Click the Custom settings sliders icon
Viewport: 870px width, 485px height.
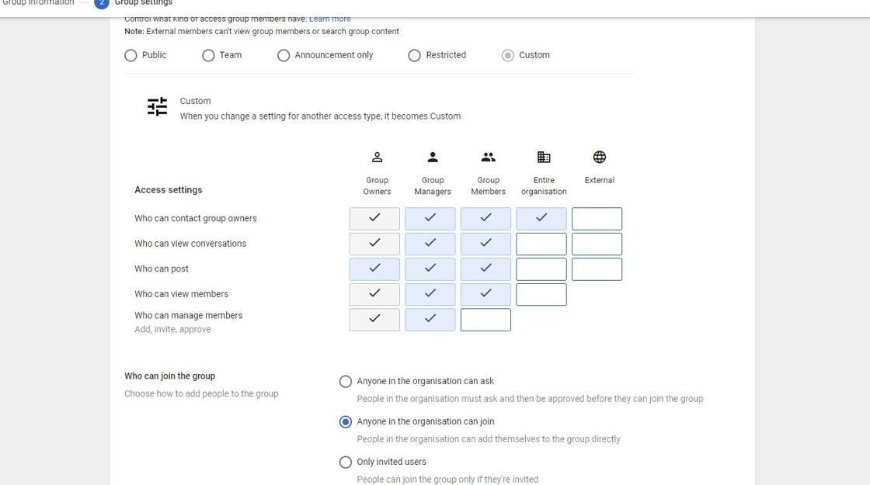point(157,107)
